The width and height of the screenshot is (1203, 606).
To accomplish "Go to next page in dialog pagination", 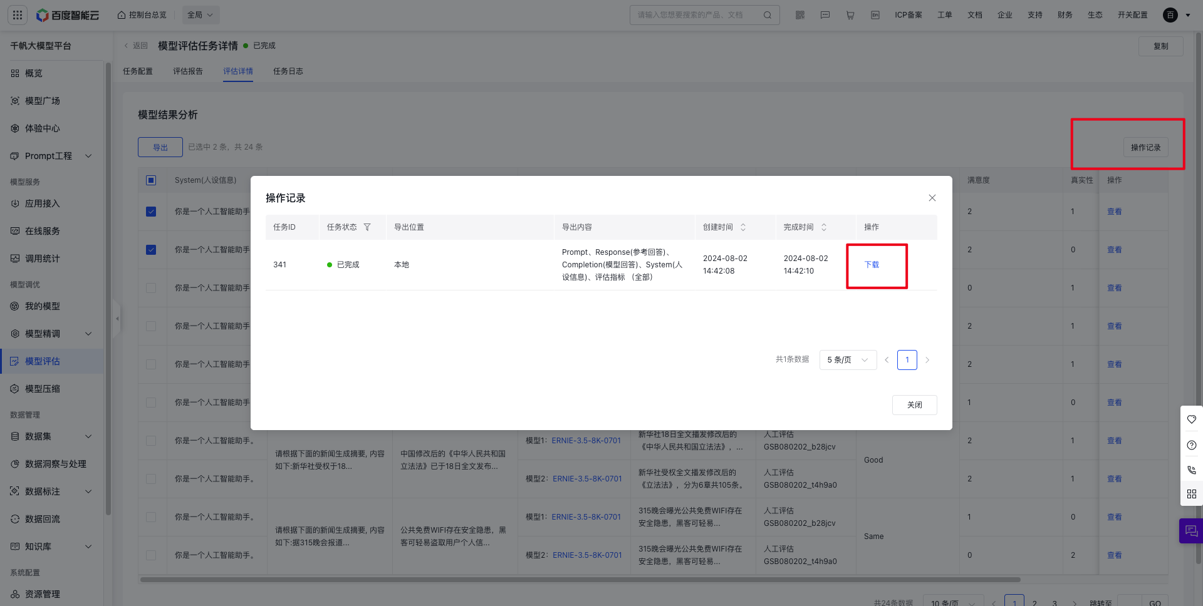I will coord(927,360).
